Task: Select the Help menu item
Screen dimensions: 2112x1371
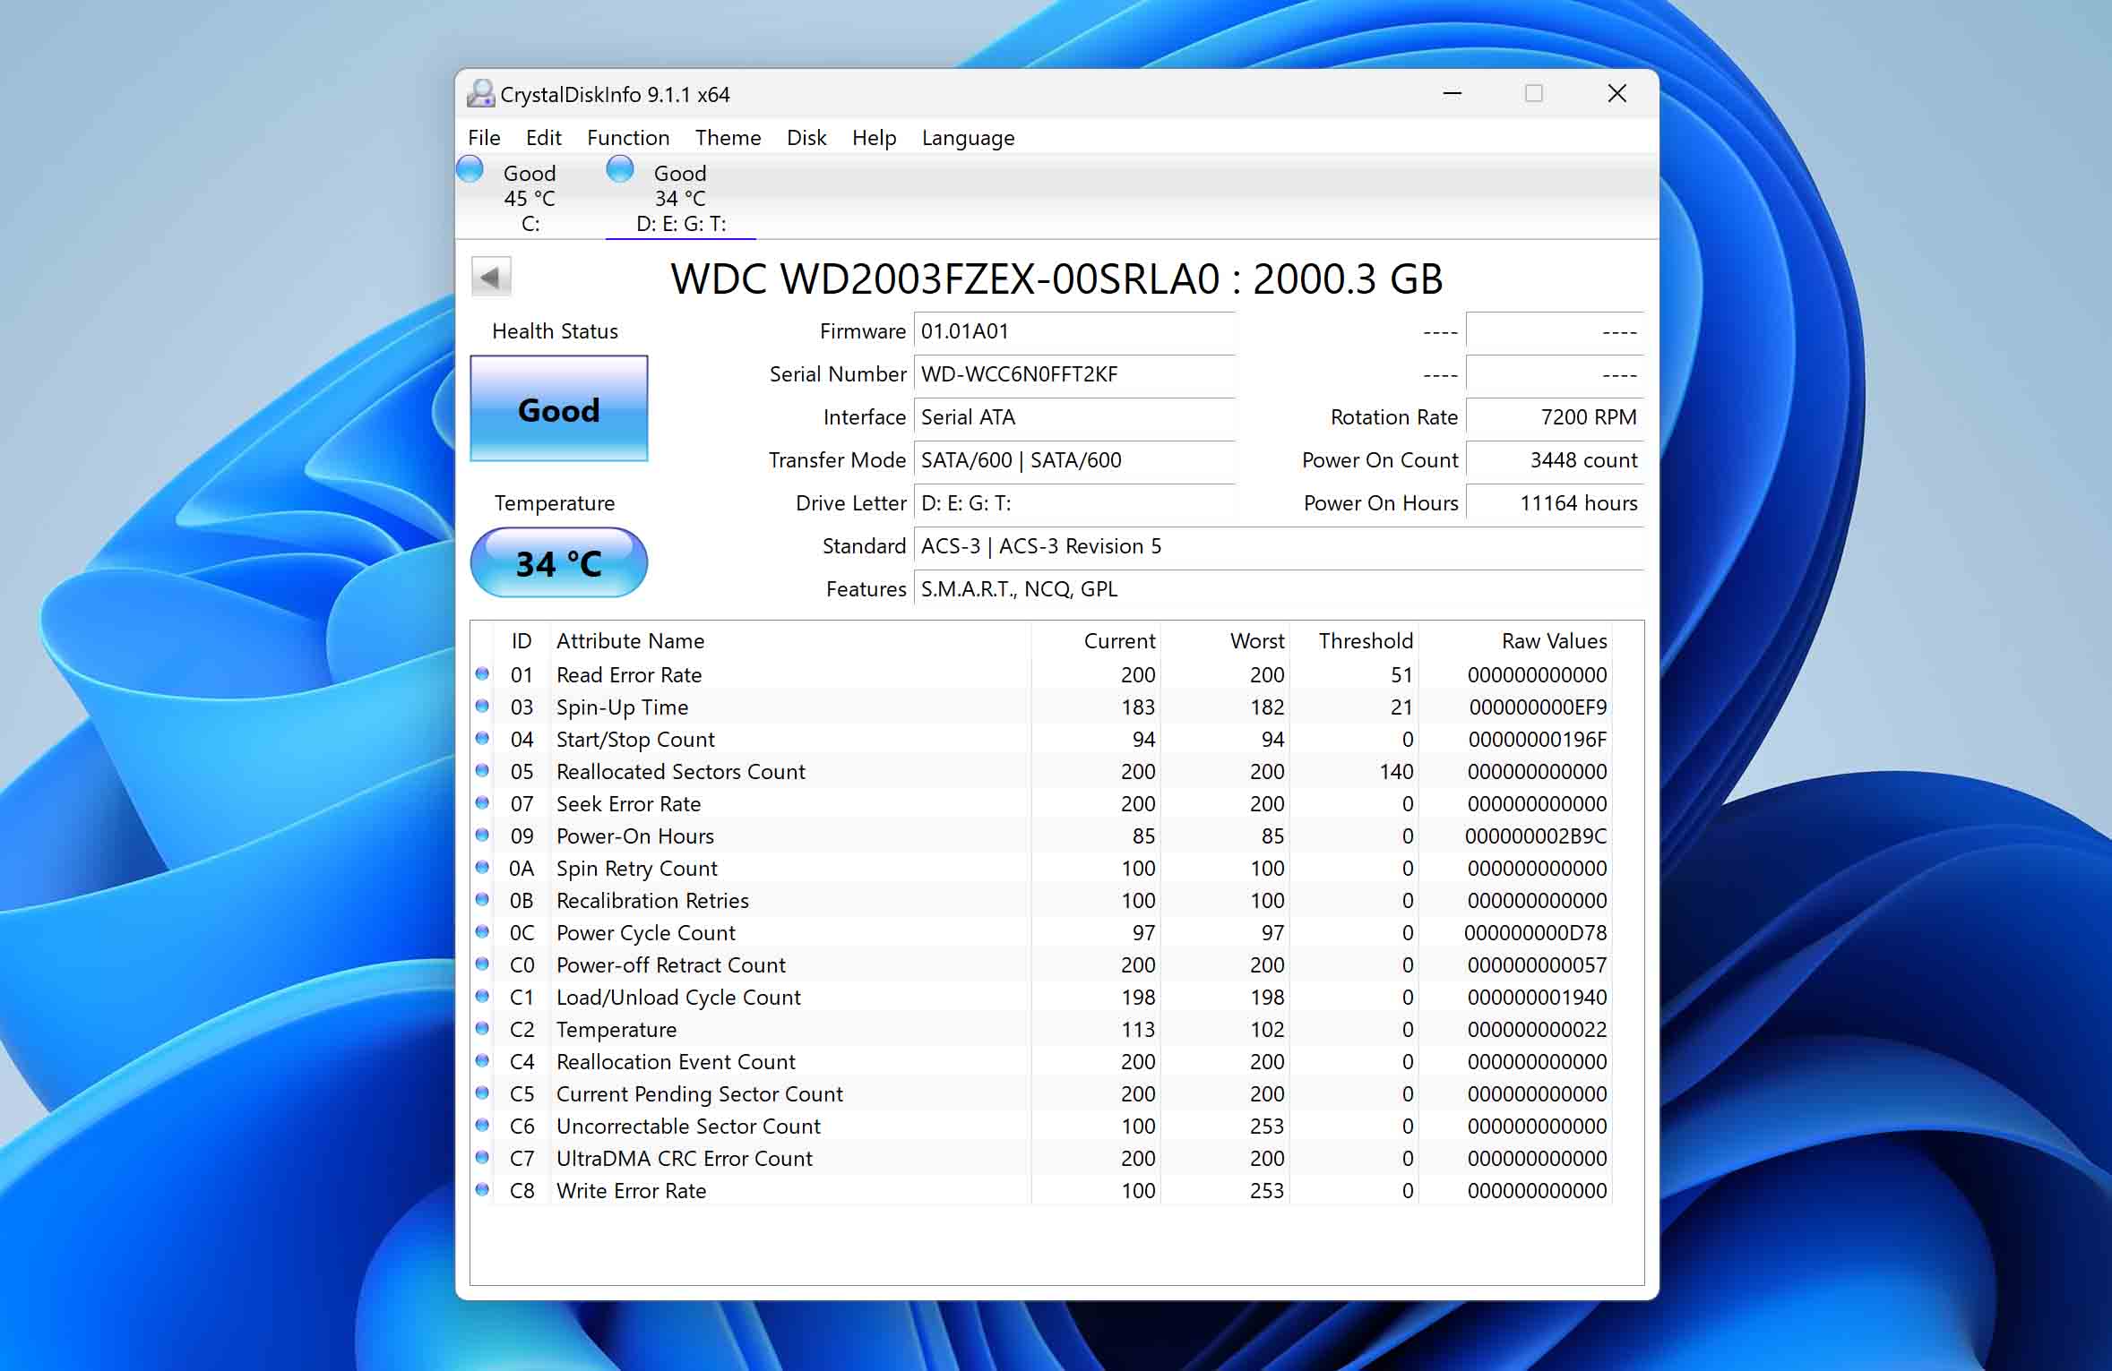Action: (871, 137)
